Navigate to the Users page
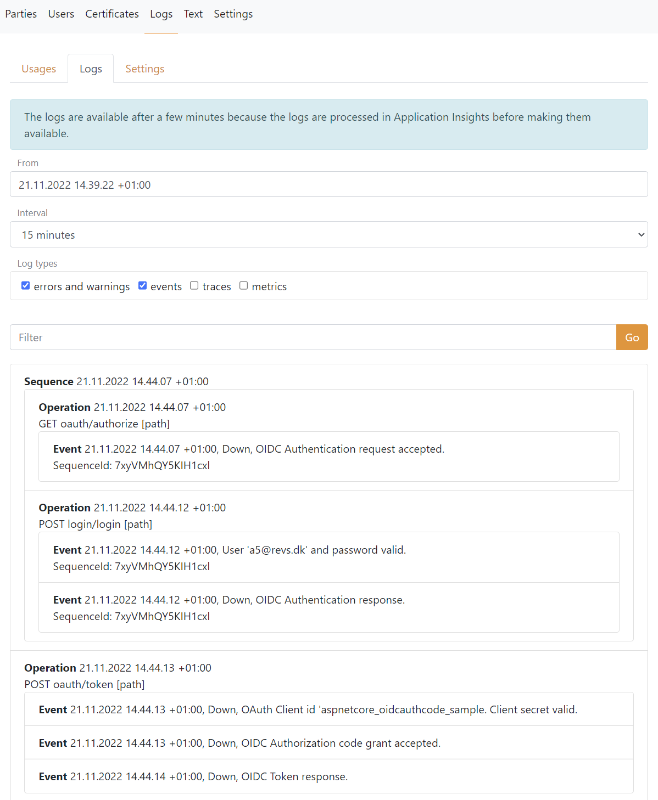This screenshot has width=658, height=800. click(x=60, y=14)
